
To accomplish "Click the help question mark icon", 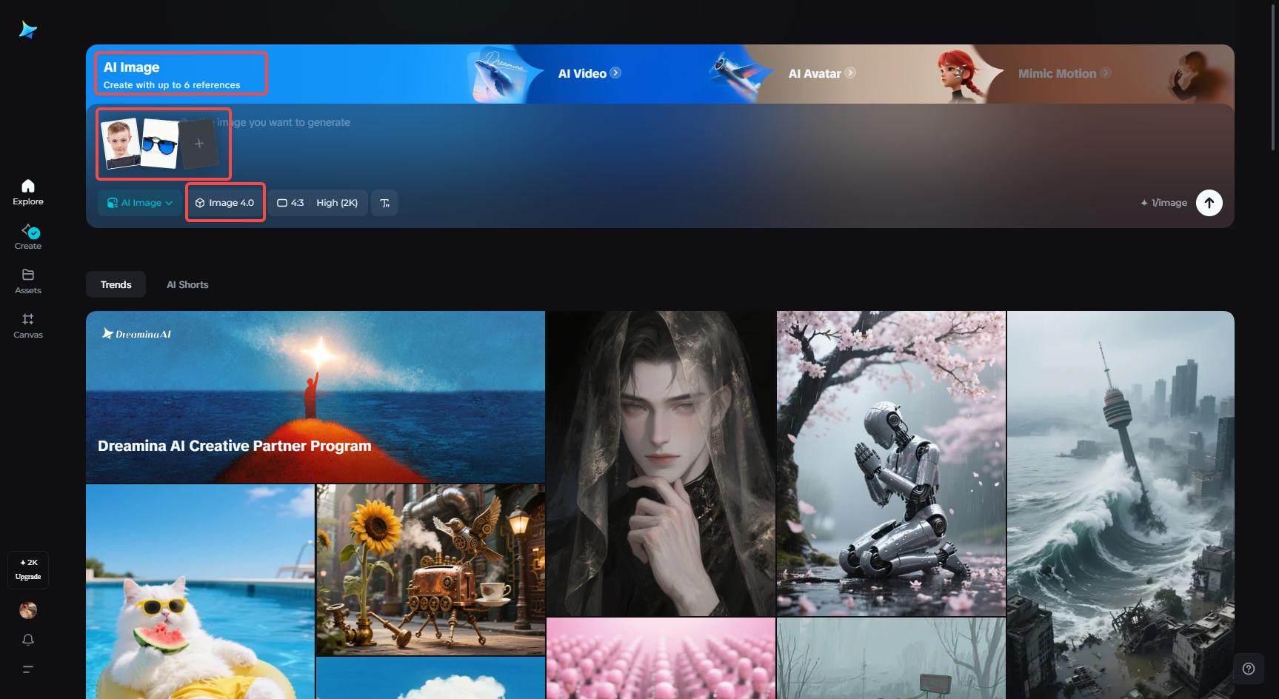I will pos(1249,669).
